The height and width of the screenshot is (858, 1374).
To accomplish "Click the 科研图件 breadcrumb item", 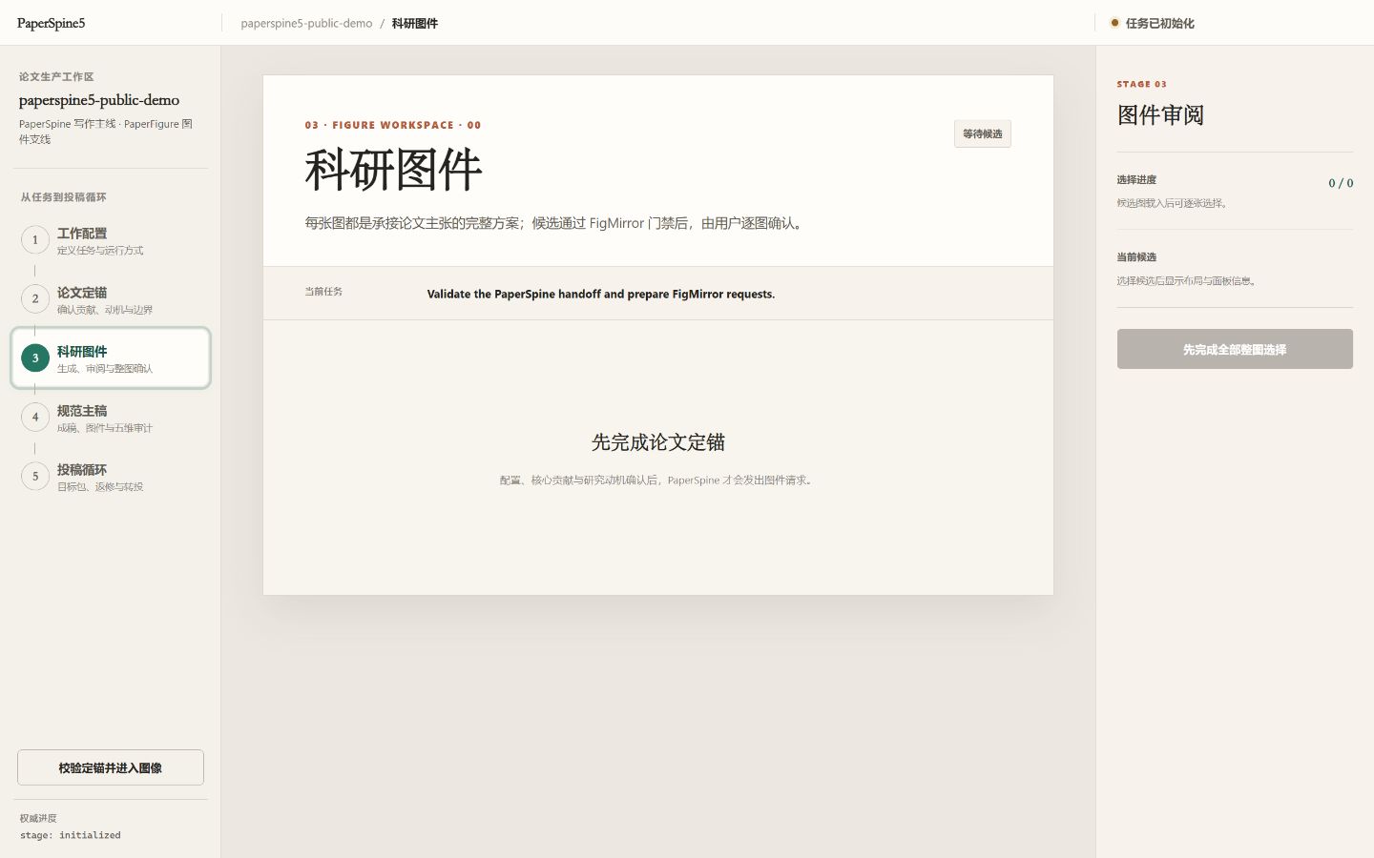I will pos(415,23).
